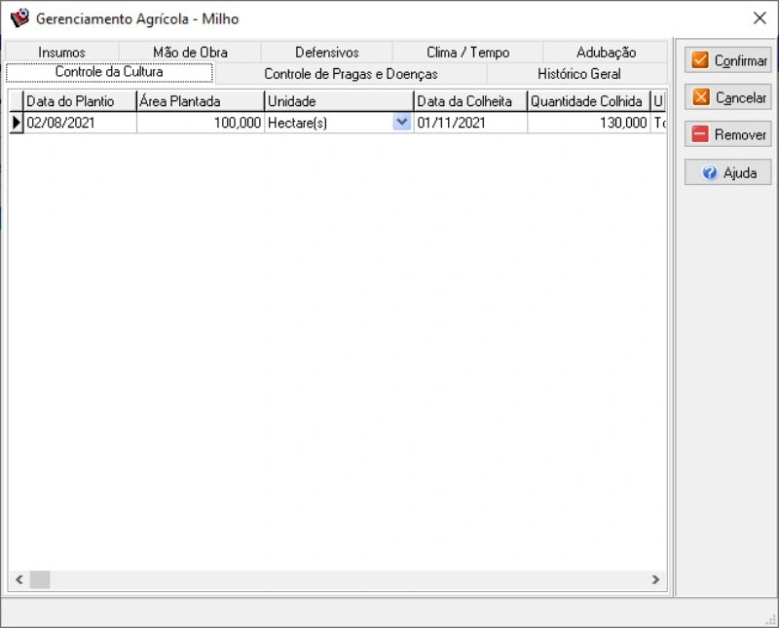Viewport: 779px width, 628px height.
Task: Close the Gerenciamento Agrícola window
Action: click(x=760, y=18)
